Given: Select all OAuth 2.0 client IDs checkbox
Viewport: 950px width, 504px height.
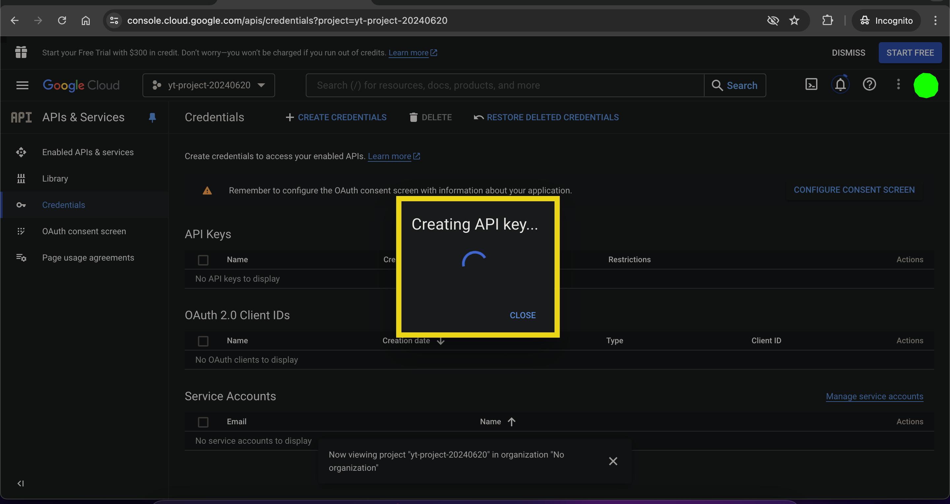Looking at the screenshot, I should (203, 341).
